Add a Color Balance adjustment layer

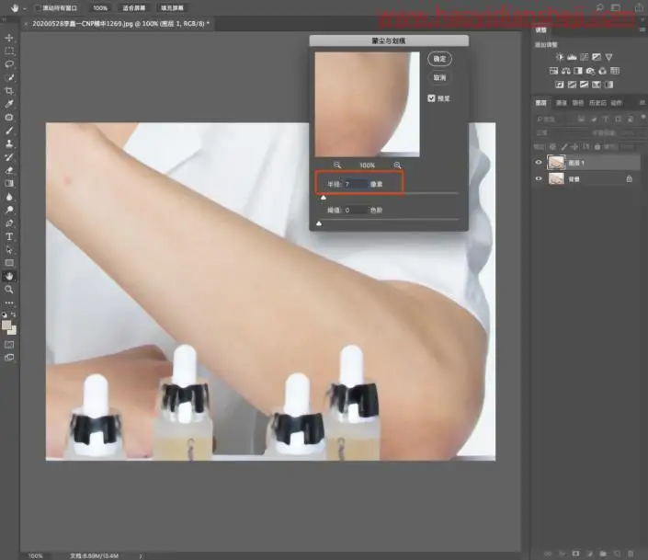(x=566, y=71)
